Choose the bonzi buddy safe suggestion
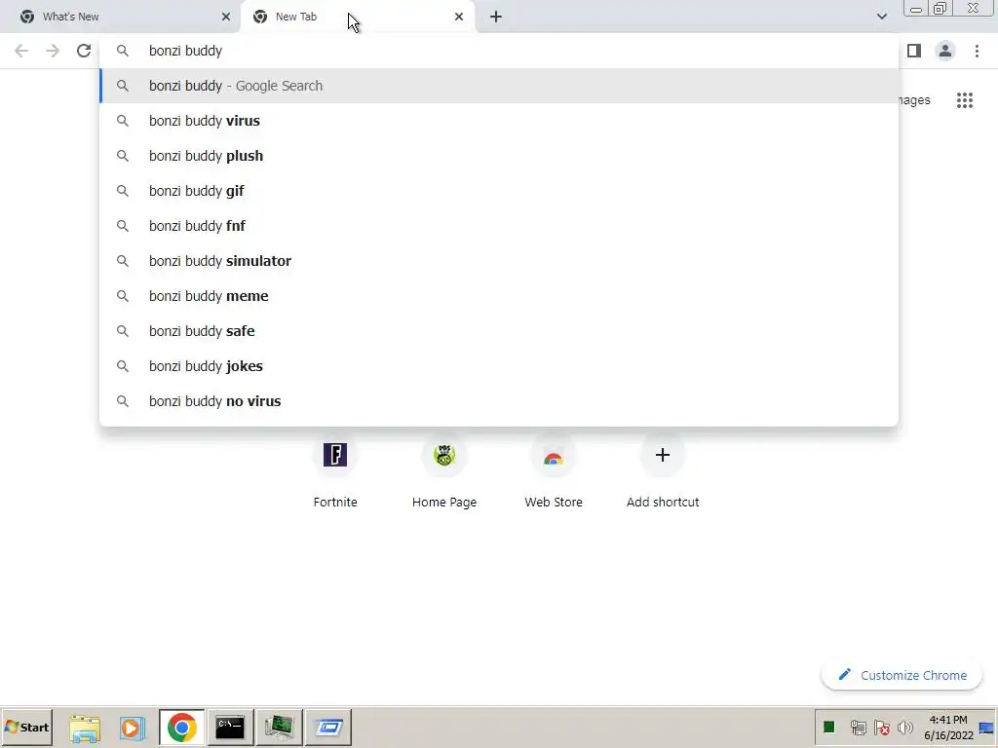 (499, 331)
